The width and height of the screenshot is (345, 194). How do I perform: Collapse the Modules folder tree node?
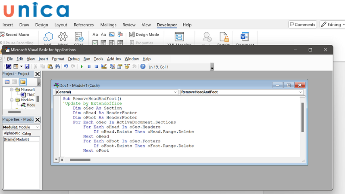pos(12,100)
